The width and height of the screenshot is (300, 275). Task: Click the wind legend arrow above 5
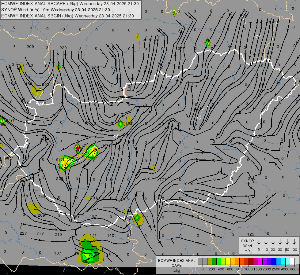coord(259,242)
